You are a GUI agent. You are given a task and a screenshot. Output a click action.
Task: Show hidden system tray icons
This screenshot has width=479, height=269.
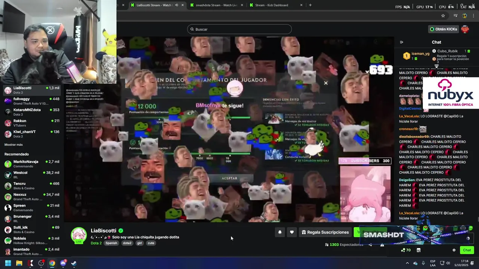pyautogui.click(x=407, y=263)
